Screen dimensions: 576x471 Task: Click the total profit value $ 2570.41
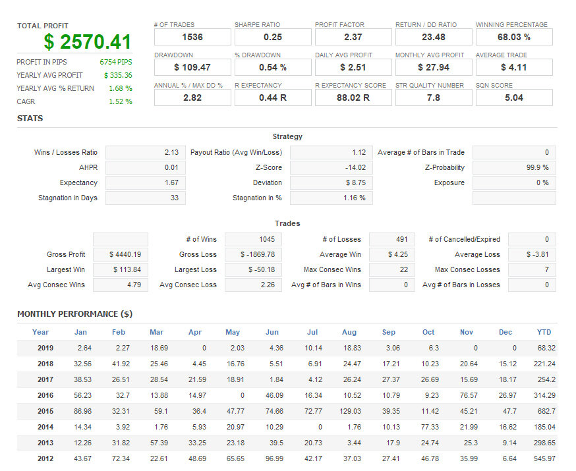pos(88,42)
